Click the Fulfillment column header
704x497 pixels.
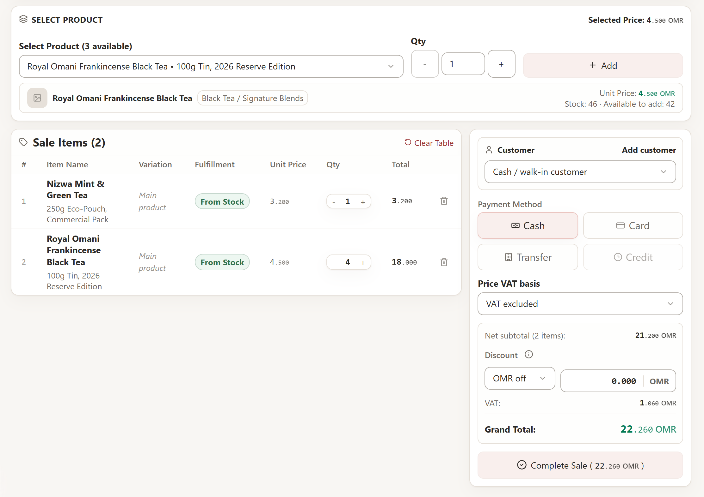pos(214,165)
